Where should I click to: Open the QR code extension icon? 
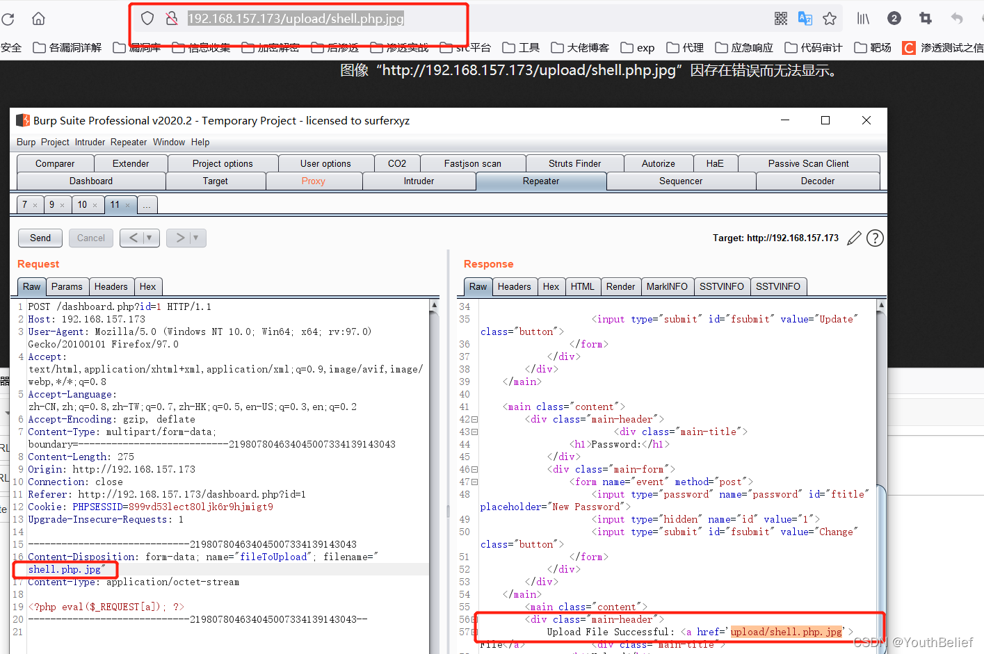pos(781,19)
